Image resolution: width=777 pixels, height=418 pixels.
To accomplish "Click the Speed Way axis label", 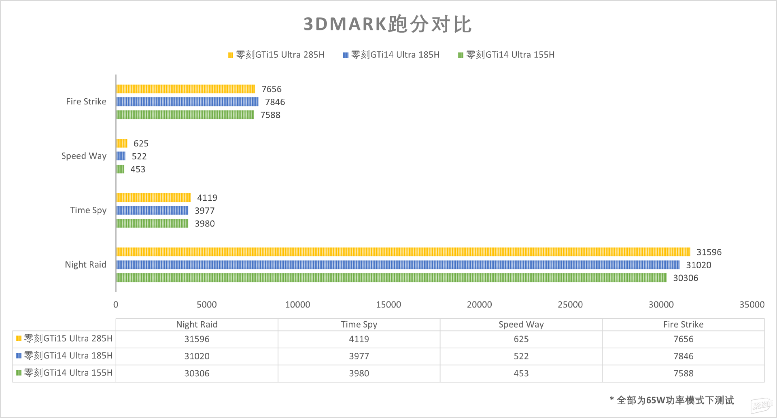I will [84, 156].
